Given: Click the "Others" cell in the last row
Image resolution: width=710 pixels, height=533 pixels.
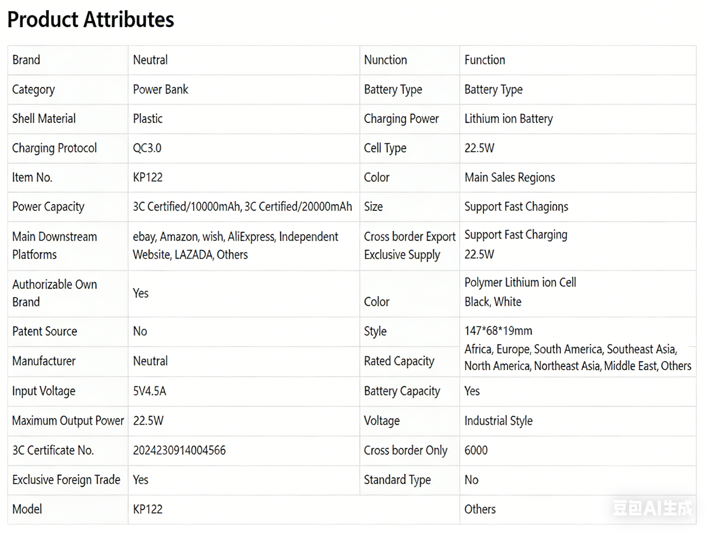Looking at the screenshot, I should [x=480, y=509].
